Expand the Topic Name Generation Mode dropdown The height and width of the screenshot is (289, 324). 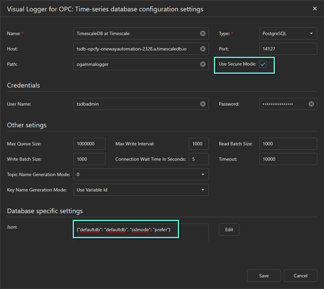pos(141,174)
